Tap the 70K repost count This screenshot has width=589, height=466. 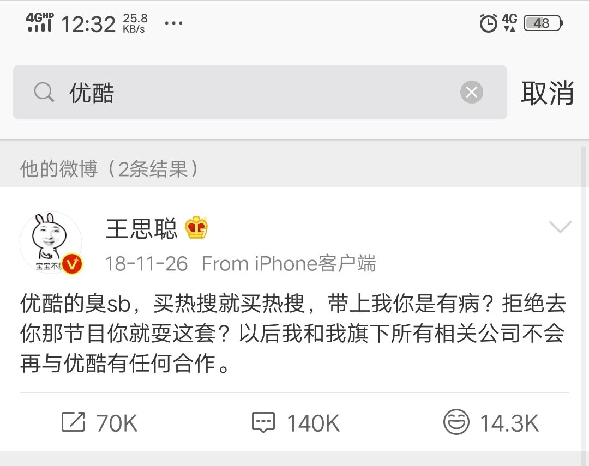117,423
